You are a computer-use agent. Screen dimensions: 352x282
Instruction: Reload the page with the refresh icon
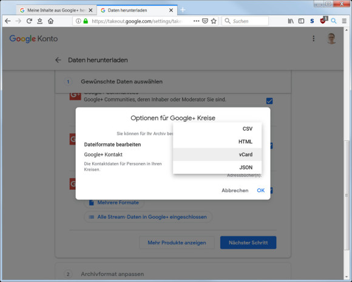click(x=29, y=21)
